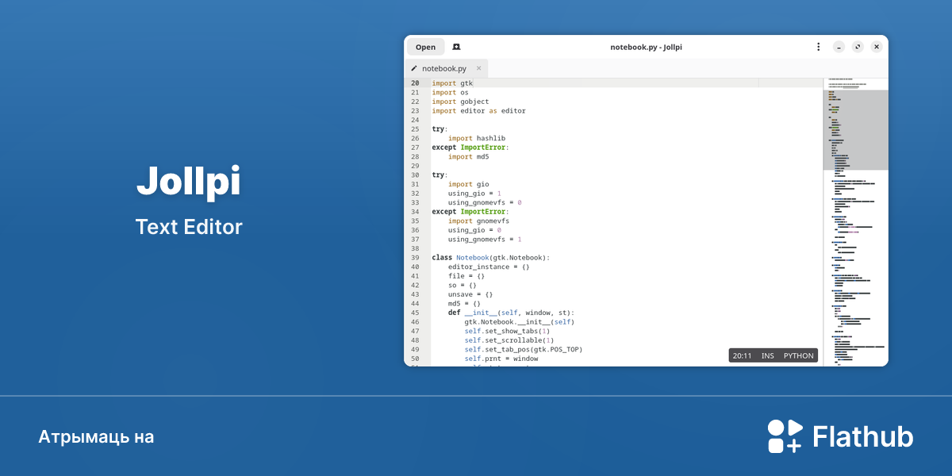Click the 'def __init__(self, window, st):' line
Viewport: 952px width, 476px height.
click(x=512, y=313)
